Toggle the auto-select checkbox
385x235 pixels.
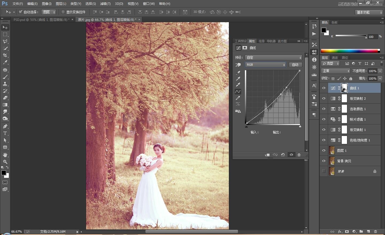[20, 12]
